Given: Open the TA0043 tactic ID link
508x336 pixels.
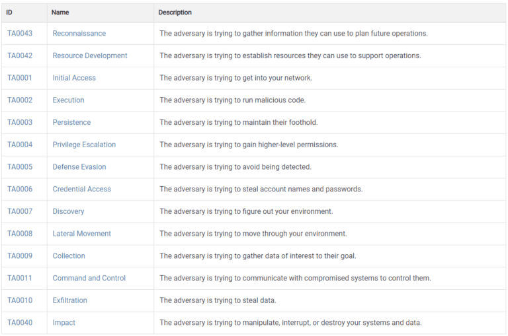Looking at the screenshot, I should pos(20,34).
